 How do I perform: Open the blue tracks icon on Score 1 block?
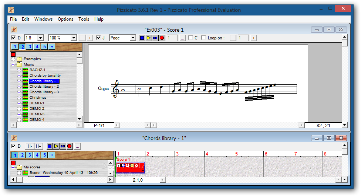[x=123, y=165]
